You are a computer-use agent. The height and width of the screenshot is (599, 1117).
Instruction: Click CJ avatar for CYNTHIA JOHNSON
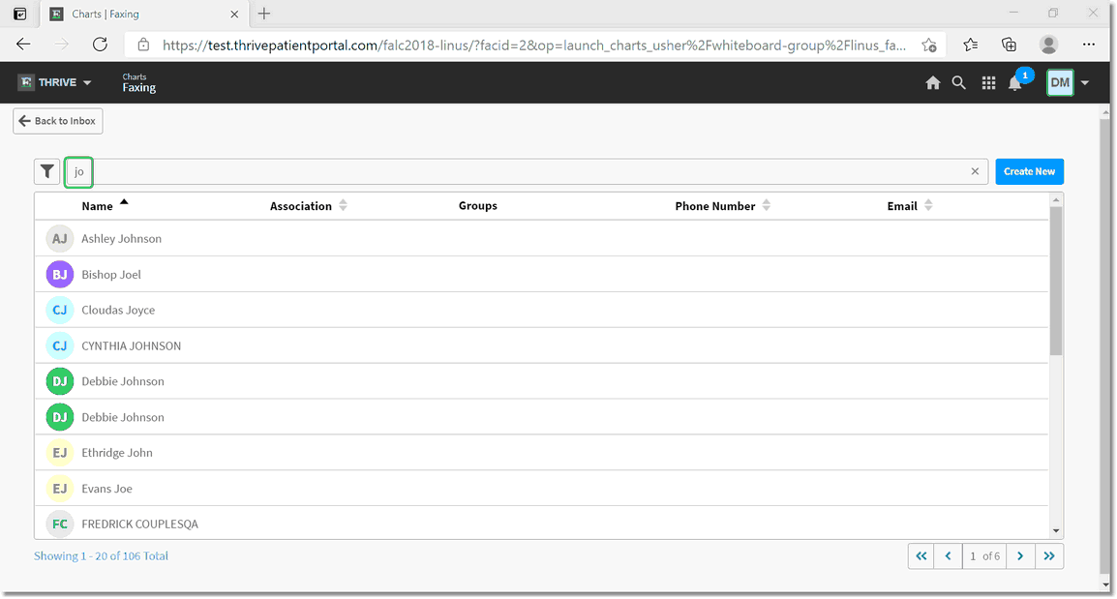[x=60, y=345]
